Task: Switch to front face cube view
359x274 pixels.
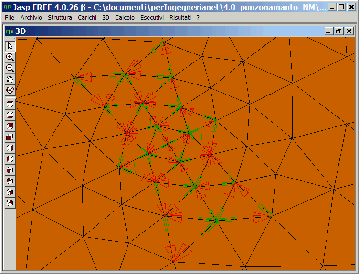Action: click(x=10, y=137)
